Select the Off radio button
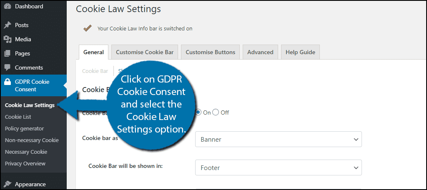This screenshot has height=190, width=427. pos(216,112)
